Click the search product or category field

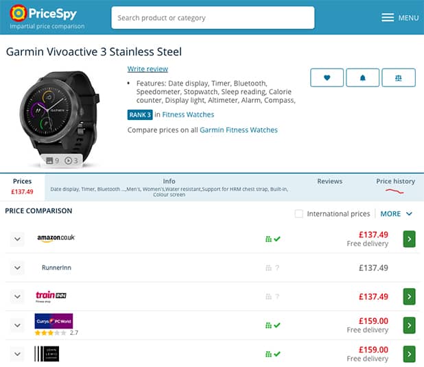coord(213,18)
